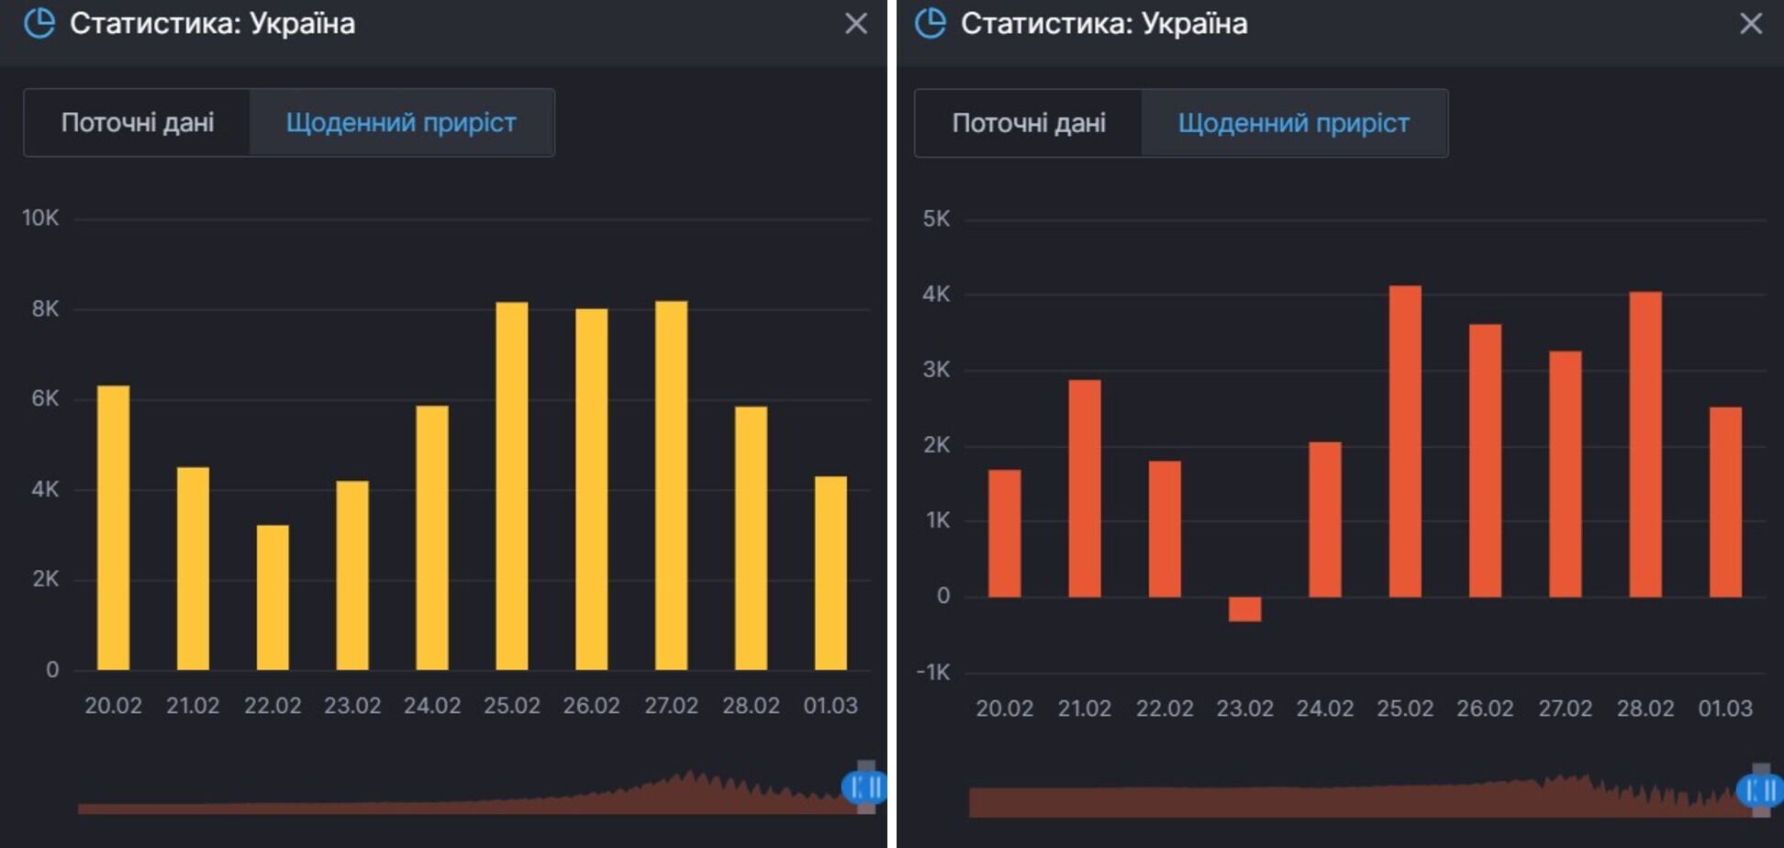
Task: Click the right panel's mini overview timeline
Action: point(1349,800)
